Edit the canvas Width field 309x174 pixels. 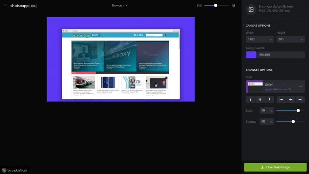point(260,39)
